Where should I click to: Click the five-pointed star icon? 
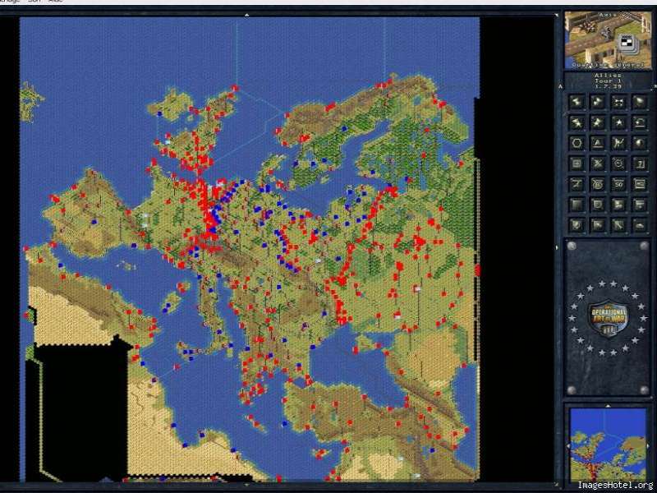(x=619, y=122)
